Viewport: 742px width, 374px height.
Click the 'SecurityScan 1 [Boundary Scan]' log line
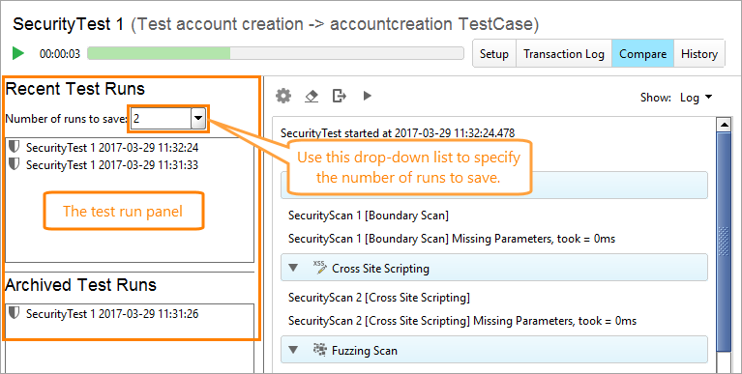tap(369, 216)
